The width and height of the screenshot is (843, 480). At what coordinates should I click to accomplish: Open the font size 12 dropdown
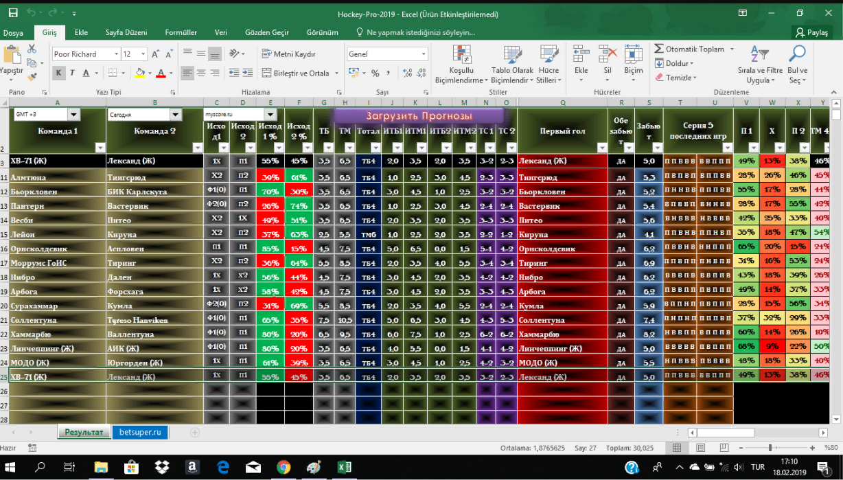[143, 54]
